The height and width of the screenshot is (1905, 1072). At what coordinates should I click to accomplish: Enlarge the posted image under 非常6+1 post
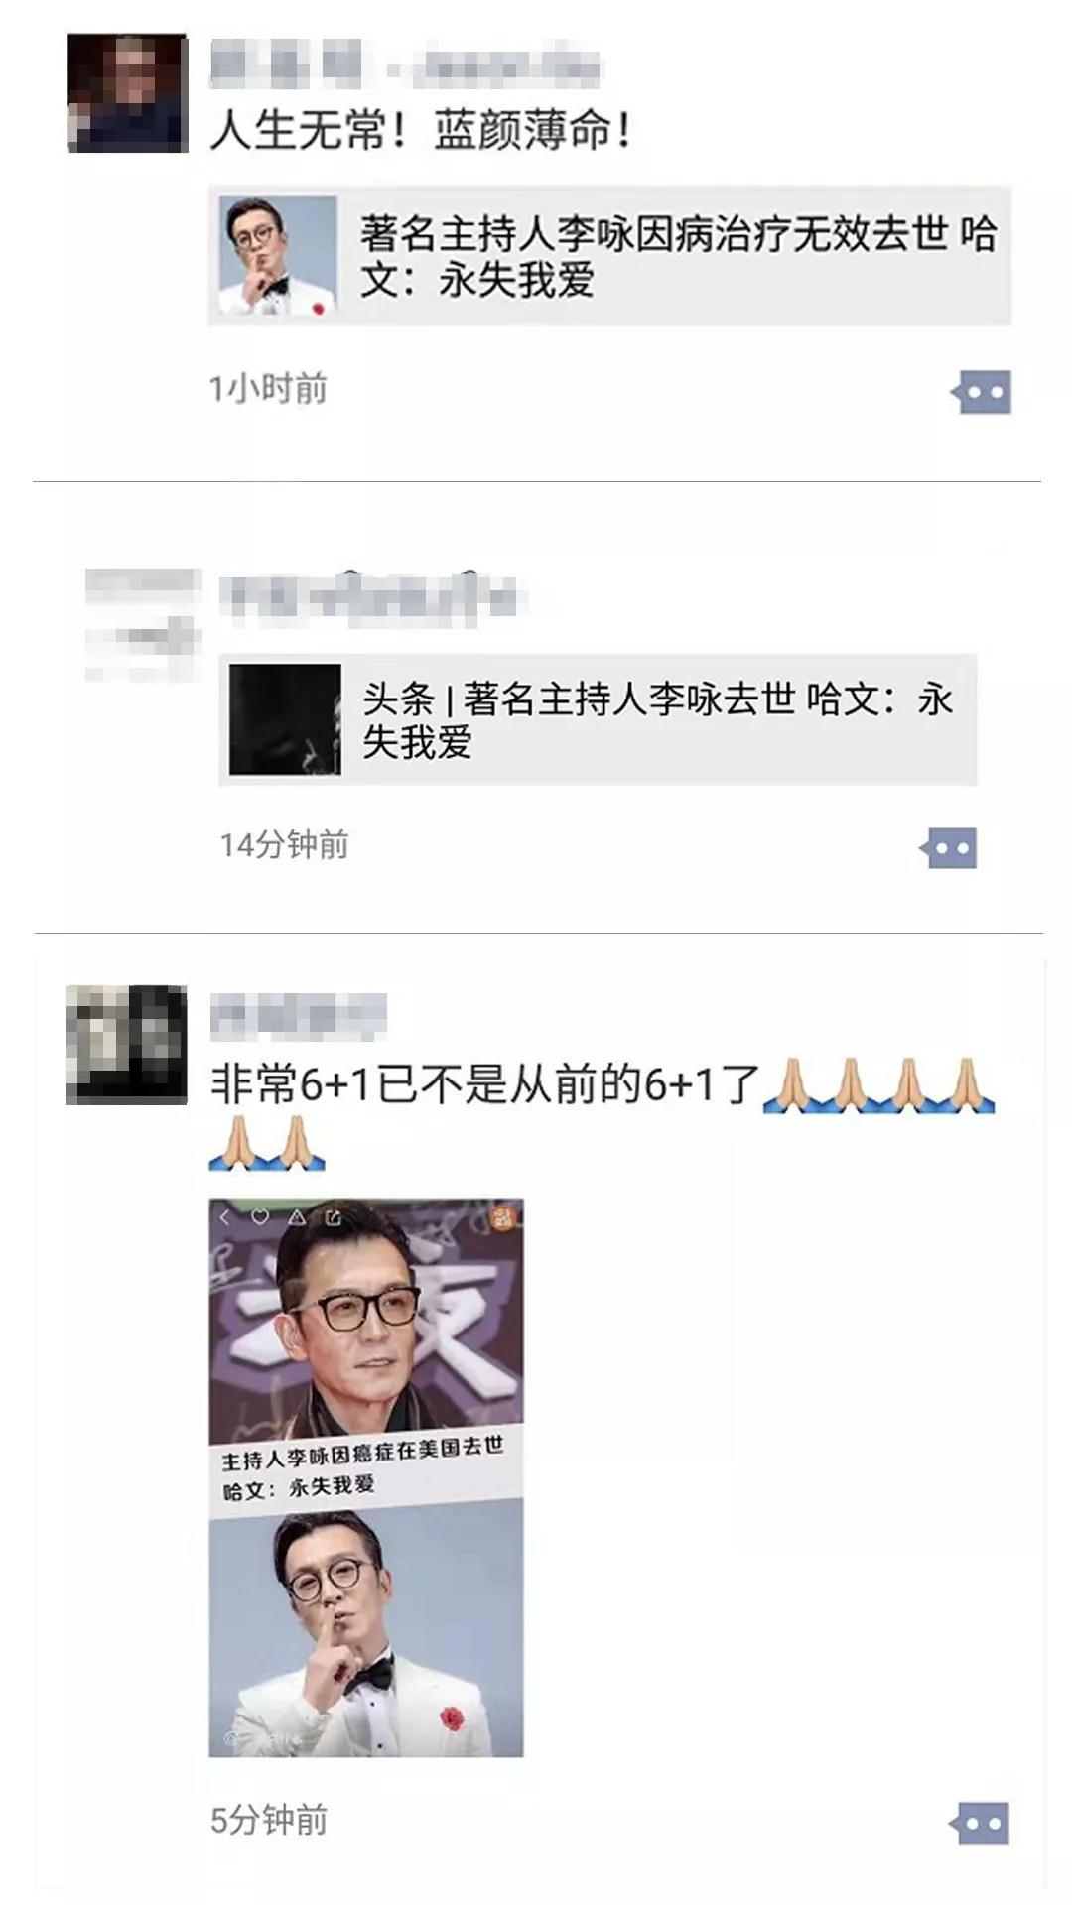click(366, 1477)
